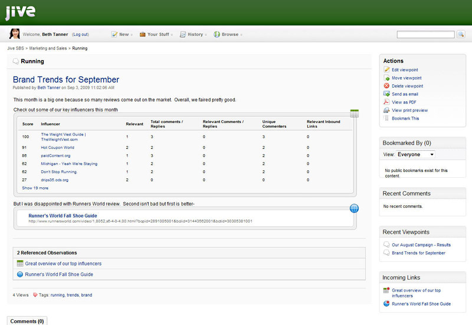The image size is (472, 325).
Task: Click the table icon above influencers box
Action: 355,114
